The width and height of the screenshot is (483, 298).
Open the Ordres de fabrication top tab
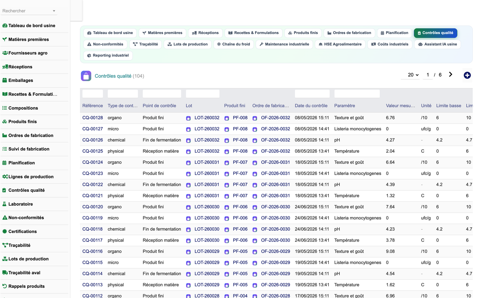(349, 33)
